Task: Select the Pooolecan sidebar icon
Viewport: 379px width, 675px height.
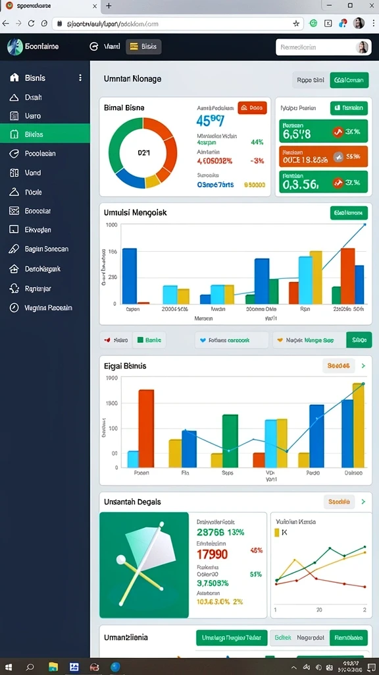Action: pyautogui.click(x=14, y=153)
